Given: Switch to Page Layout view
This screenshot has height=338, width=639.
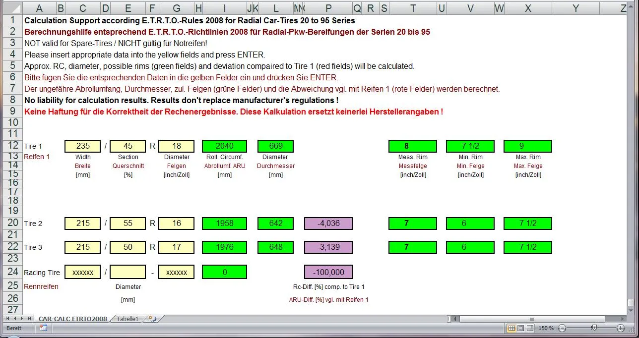Looking at the screenshot, I should [520, 328].
